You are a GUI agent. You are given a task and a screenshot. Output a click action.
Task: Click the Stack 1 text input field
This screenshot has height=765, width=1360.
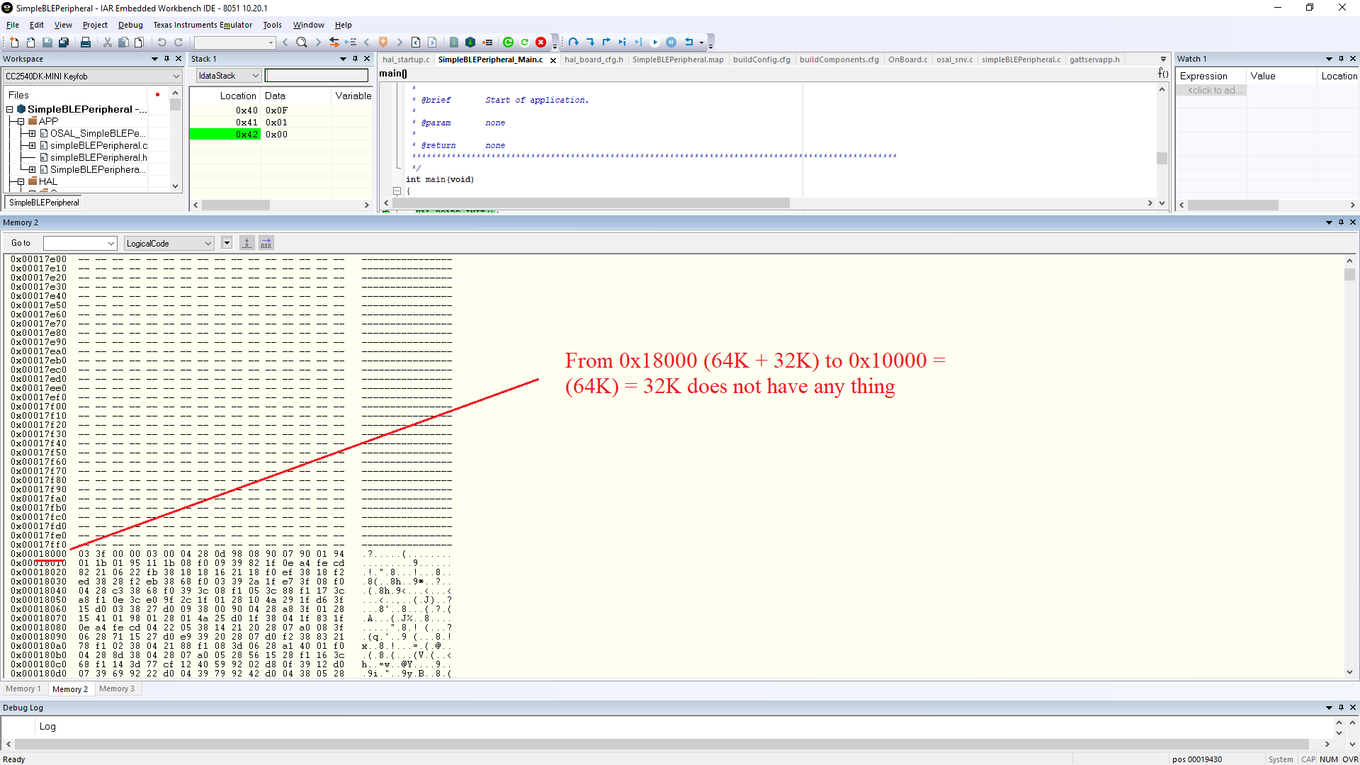point(317,76)
